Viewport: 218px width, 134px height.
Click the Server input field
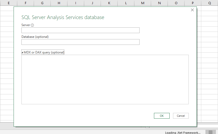coord(80,30)
